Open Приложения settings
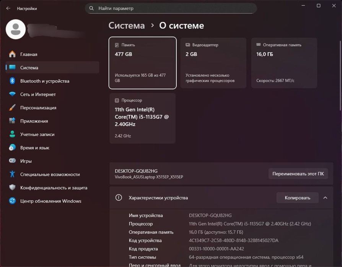 pos(52,121)
